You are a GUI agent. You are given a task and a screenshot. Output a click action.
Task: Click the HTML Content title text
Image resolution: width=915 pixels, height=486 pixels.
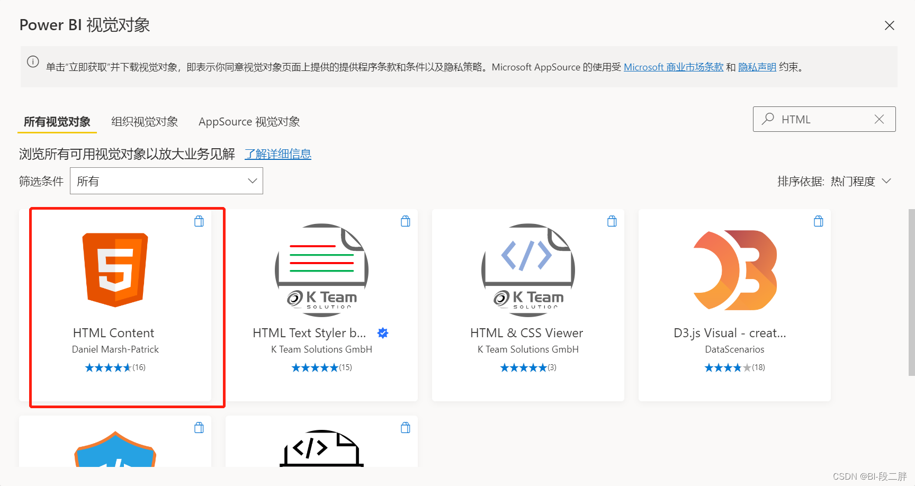pyautogui.click(x=114, y=333)
